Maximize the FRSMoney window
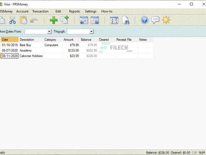Image resolution: width=206 pixels, height=155 pixels. (x=191, y=4)
